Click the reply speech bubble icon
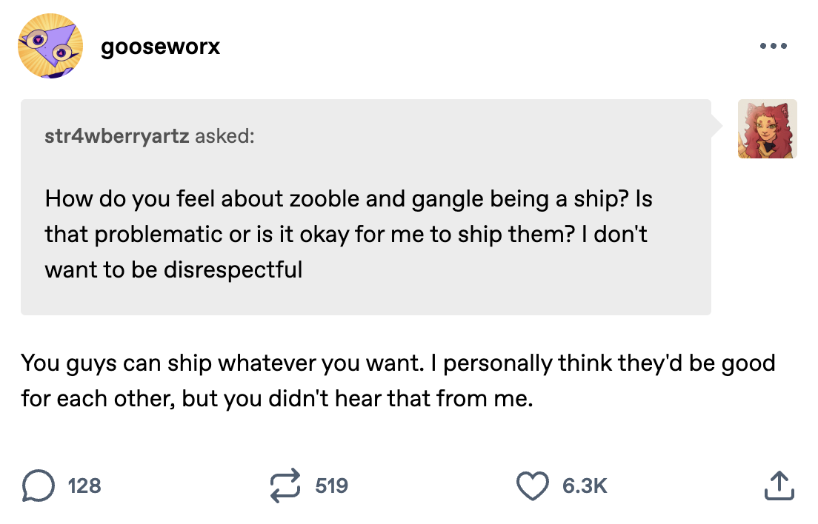 coord(38,486)
